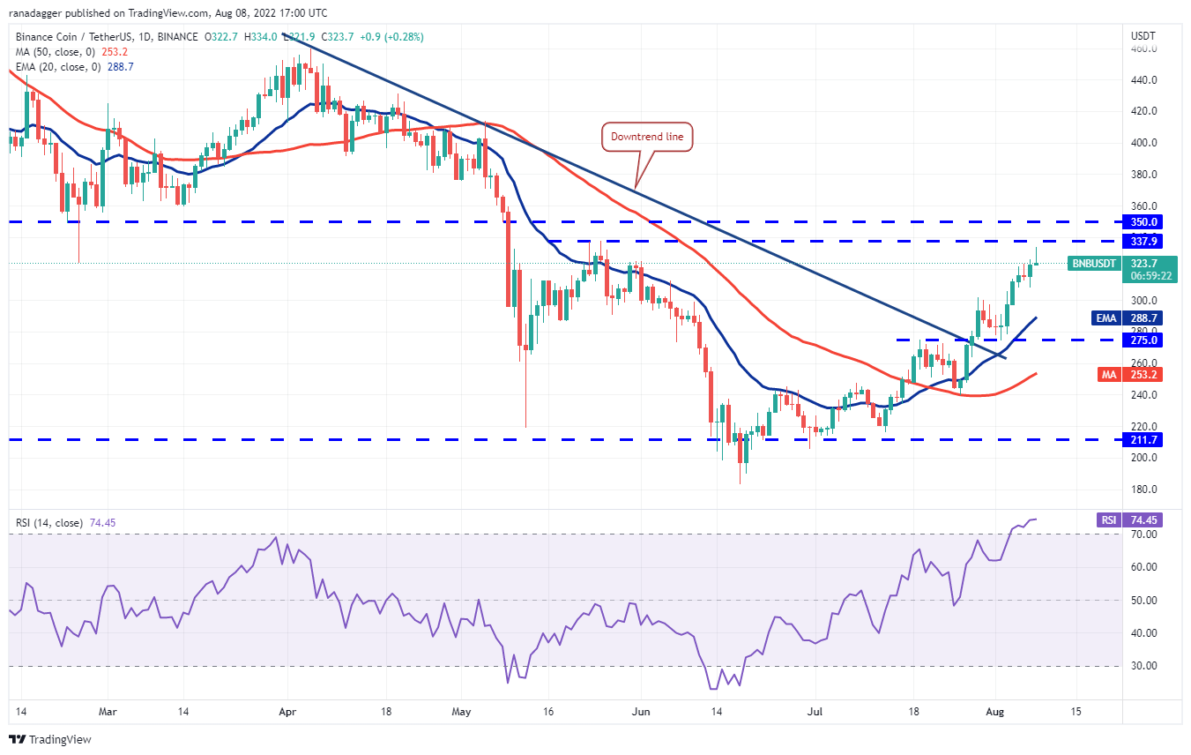The image size is (1191, 755).
Task: Click the '380.0' price axis tick
Action: [x=1145, y=175]
